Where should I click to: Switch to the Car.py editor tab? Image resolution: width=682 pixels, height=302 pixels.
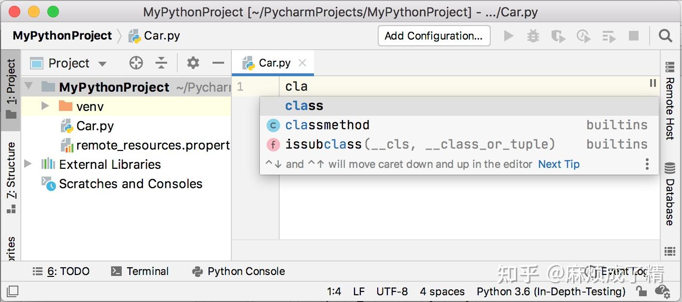pos(274,63)
